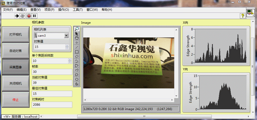Select the Pan hand tool

(x=77, y=38)
